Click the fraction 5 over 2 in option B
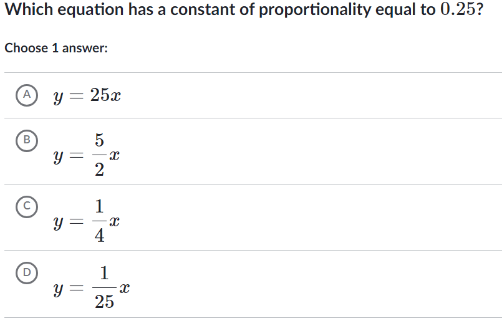Viewport: 502px width, 321px height. [99, 155]
